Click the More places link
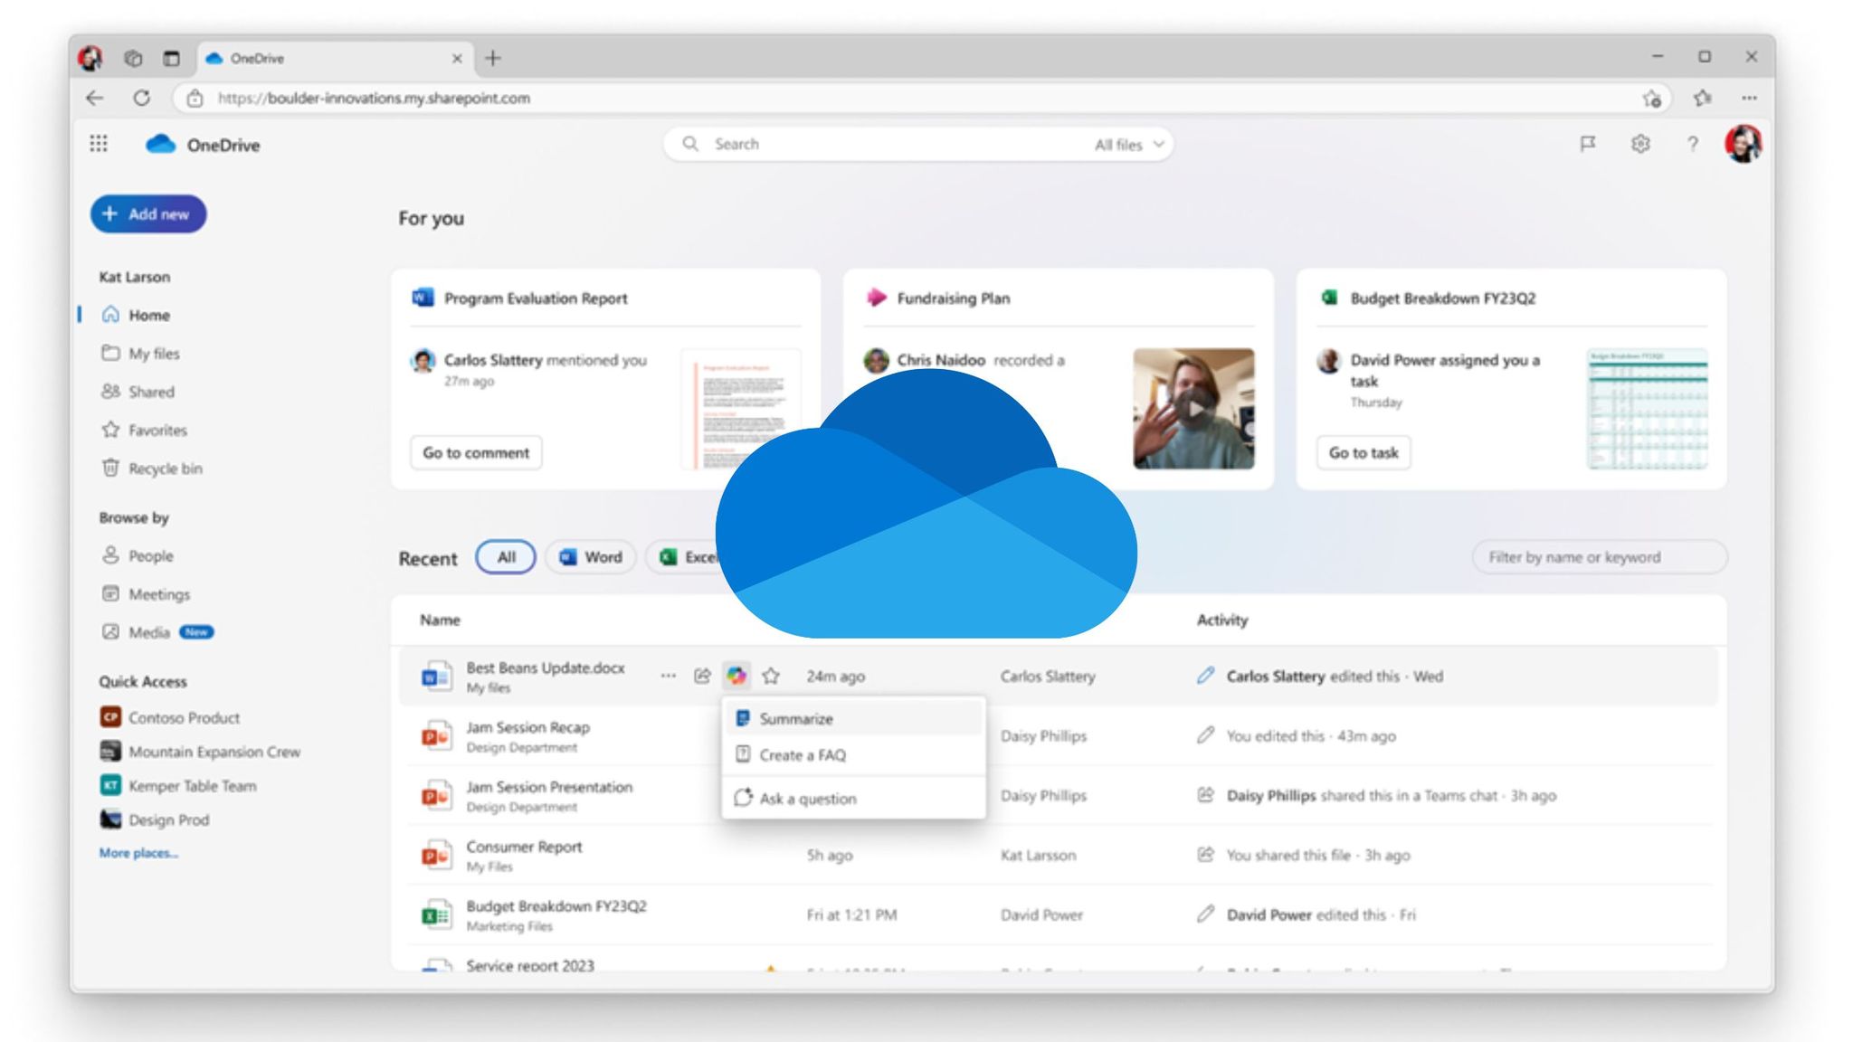The height and width of the screenshot is (1042, 1853). pos(138,852)
